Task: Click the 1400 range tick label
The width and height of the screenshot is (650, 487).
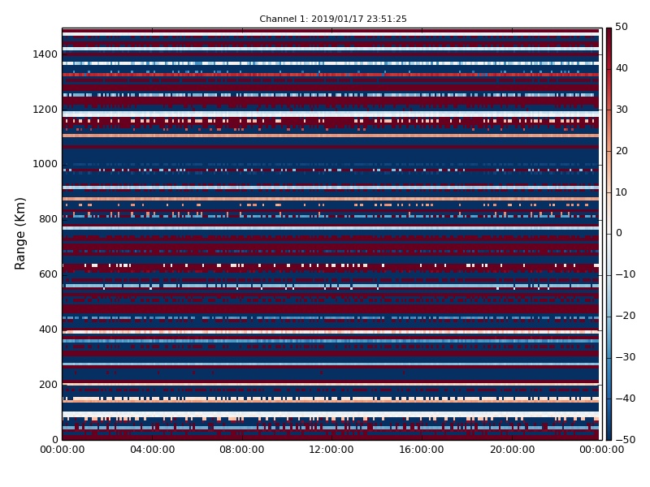Action: (x=45, y=54)
